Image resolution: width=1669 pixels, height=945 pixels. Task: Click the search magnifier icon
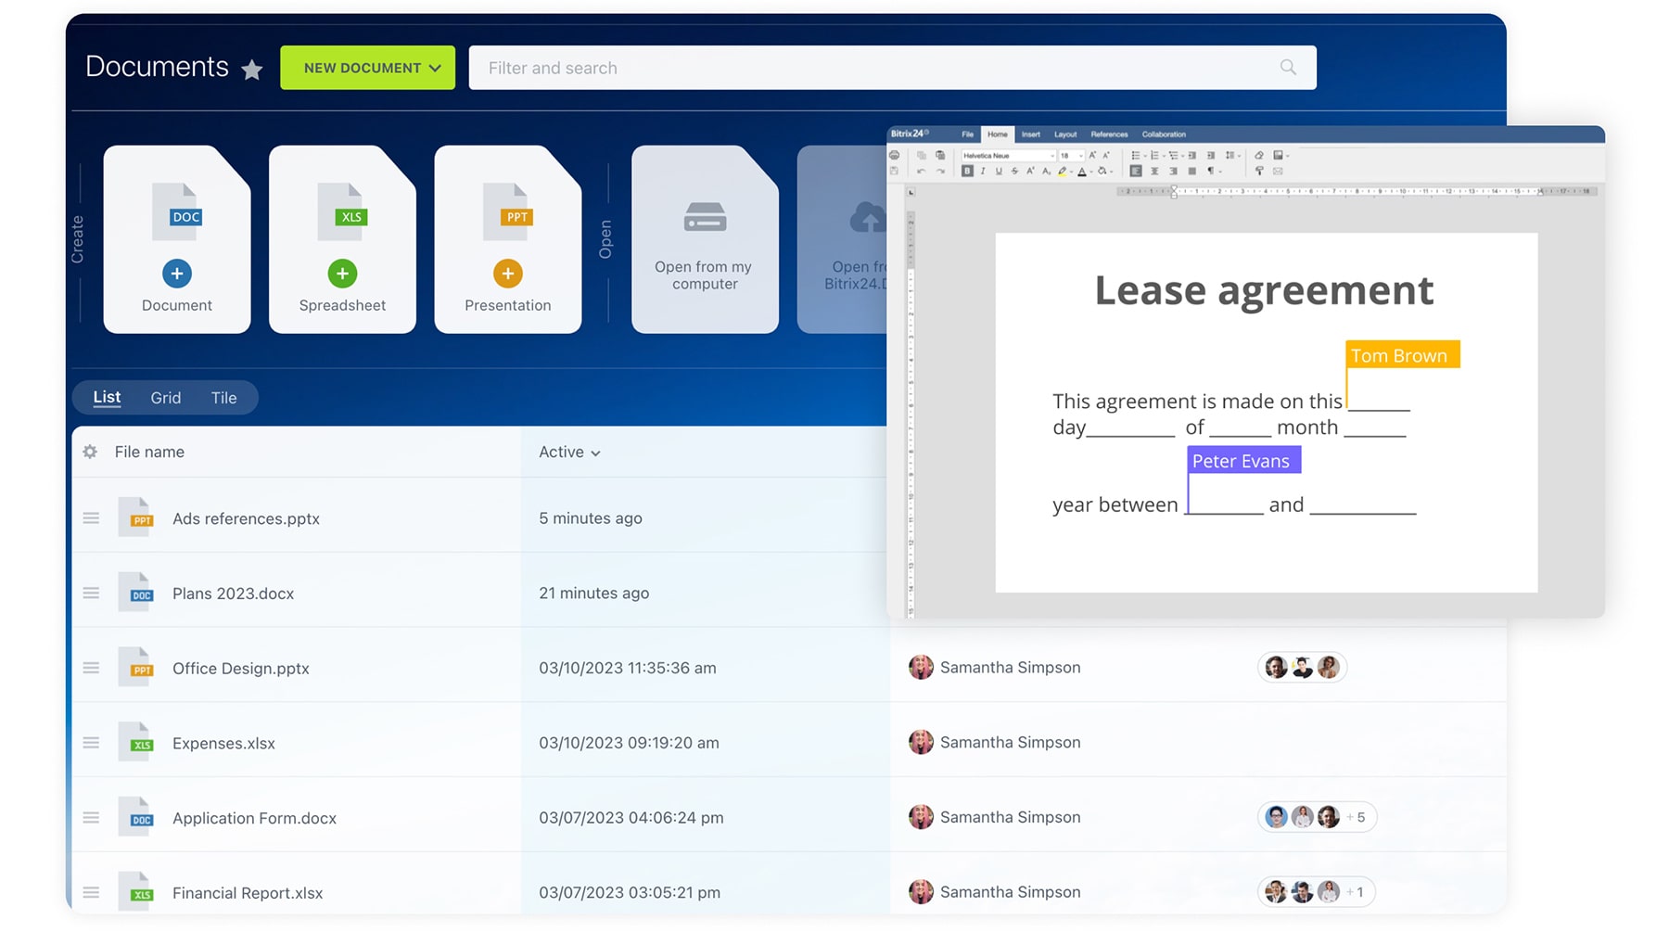click(x=1288, y=68)
